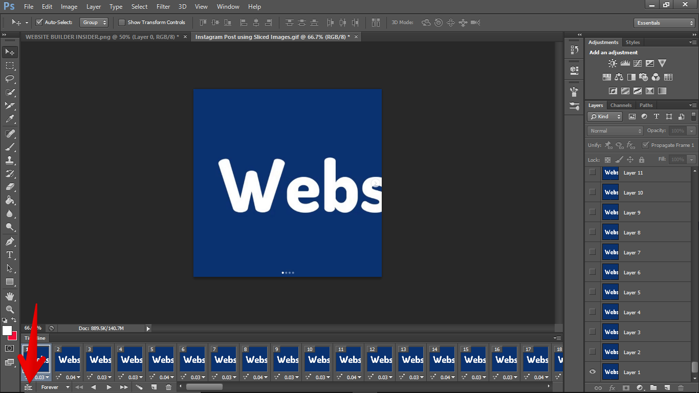This screenshot has height=393, width=699.
Task: Click the foreground color swatch
Action: [x=7, y=331]
